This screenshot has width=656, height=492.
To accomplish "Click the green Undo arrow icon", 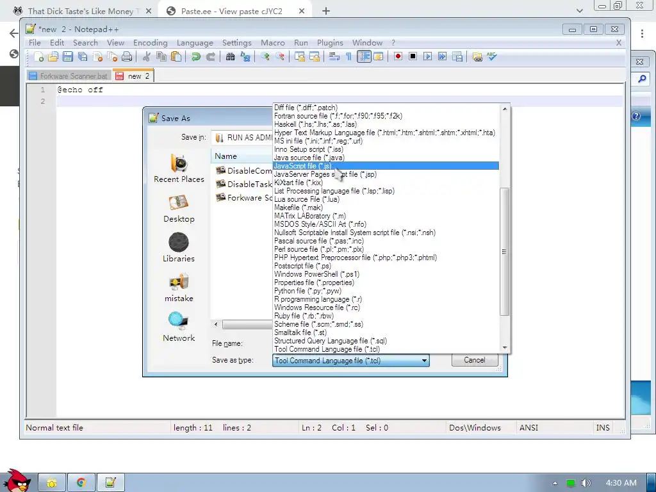I will tap(195, 56).
